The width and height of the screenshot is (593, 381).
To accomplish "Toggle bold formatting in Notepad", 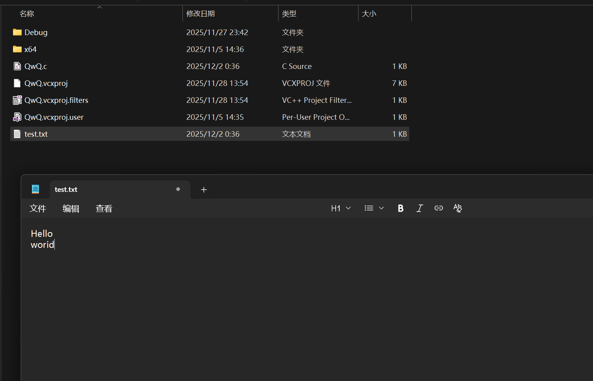I will tap(401, 208).
